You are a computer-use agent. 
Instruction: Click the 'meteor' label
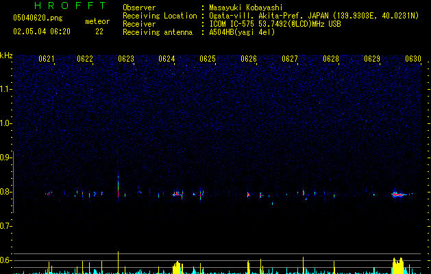(97, 21)
